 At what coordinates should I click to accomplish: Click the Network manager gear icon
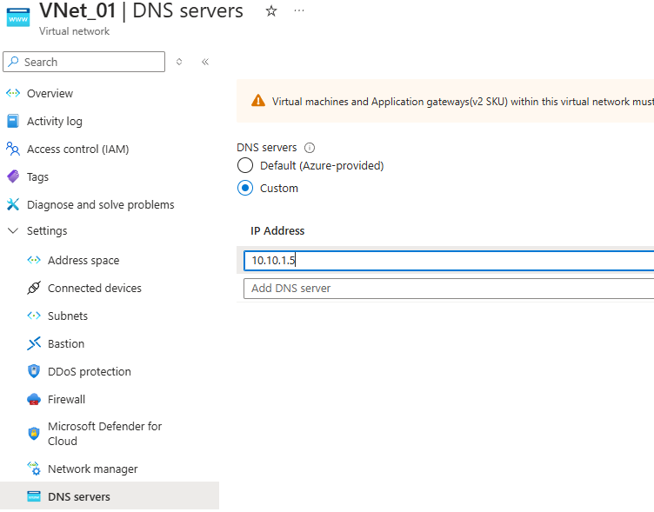click(x=34, y=469)
